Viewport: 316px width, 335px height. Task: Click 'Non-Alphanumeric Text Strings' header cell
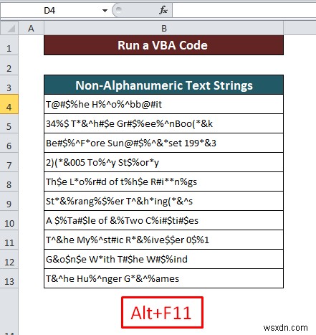(x=163, y=85)
